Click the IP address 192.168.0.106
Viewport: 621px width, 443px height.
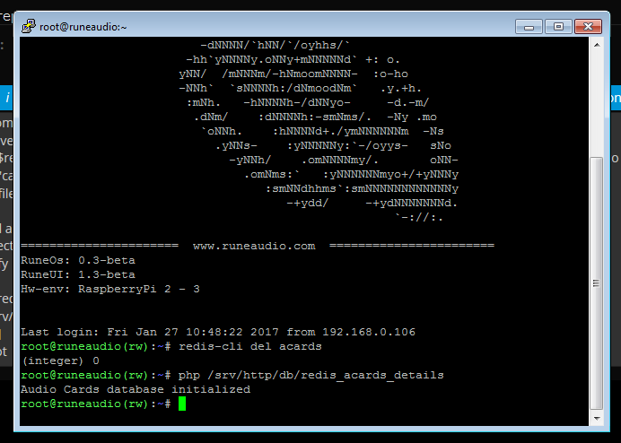pos(369,332)
